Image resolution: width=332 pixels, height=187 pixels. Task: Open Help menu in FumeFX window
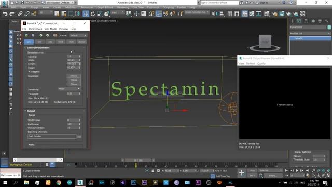click(x=73, y=29)
